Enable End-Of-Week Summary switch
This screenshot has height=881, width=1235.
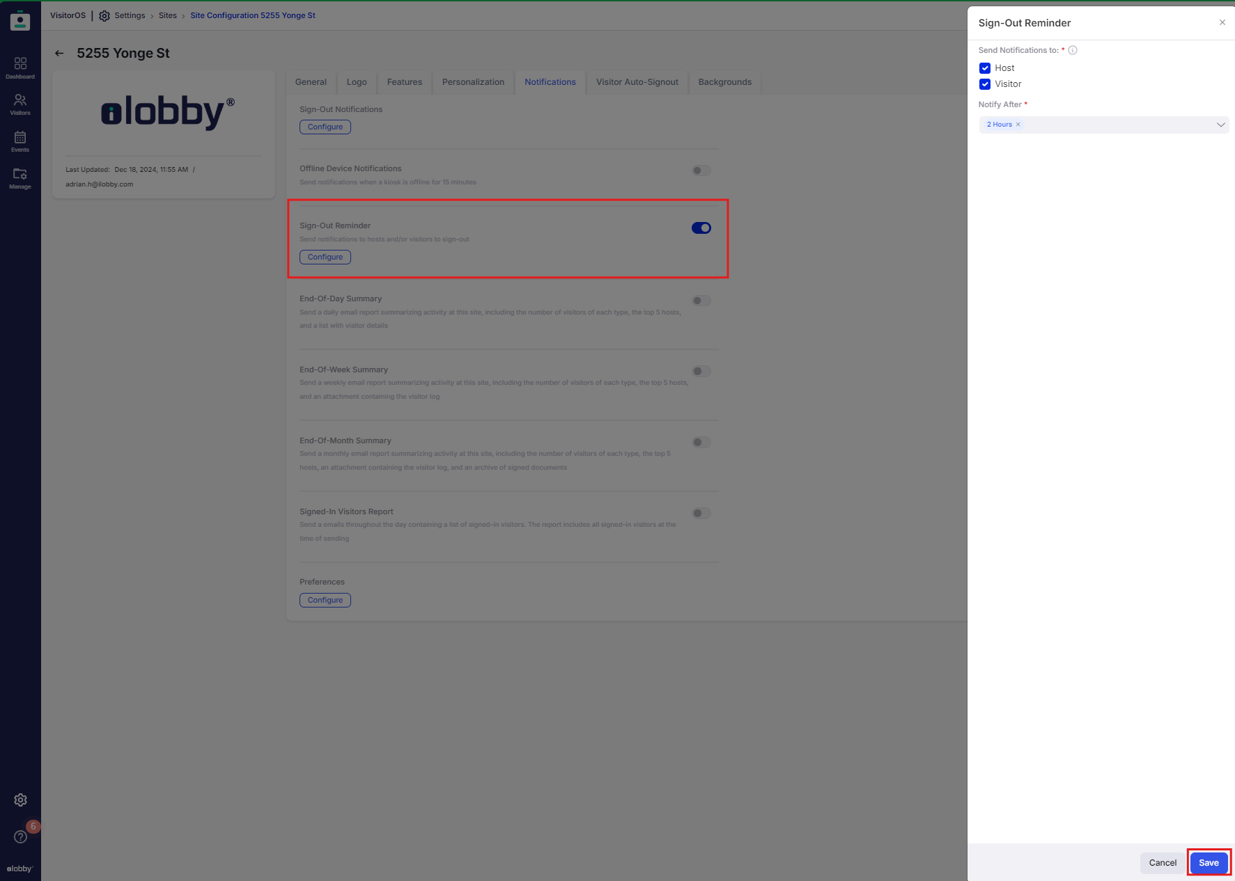coord(701,372)
